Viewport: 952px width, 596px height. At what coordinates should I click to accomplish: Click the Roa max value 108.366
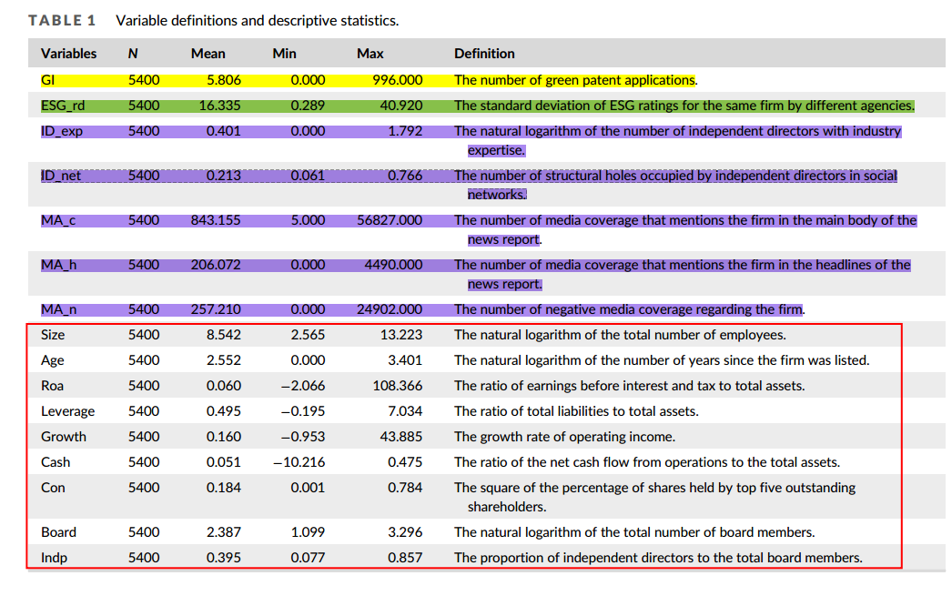(x=397, y=386)
